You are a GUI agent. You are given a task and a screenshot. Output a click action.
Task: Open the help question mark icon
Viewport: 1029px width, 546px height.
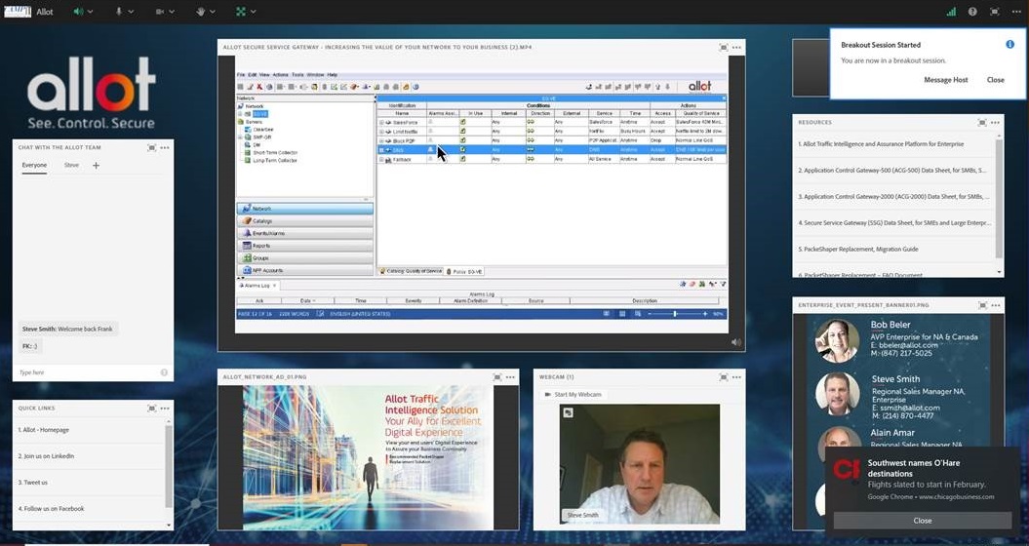[x=972, y=11]
